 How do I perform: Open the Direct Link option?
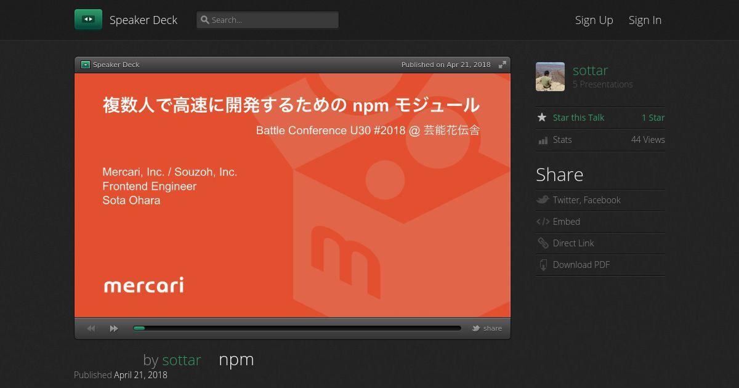[x=573, y=243]
